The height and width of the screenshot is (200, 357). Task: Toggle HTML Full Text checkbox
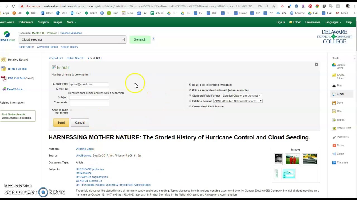click(x=190, y=85)
